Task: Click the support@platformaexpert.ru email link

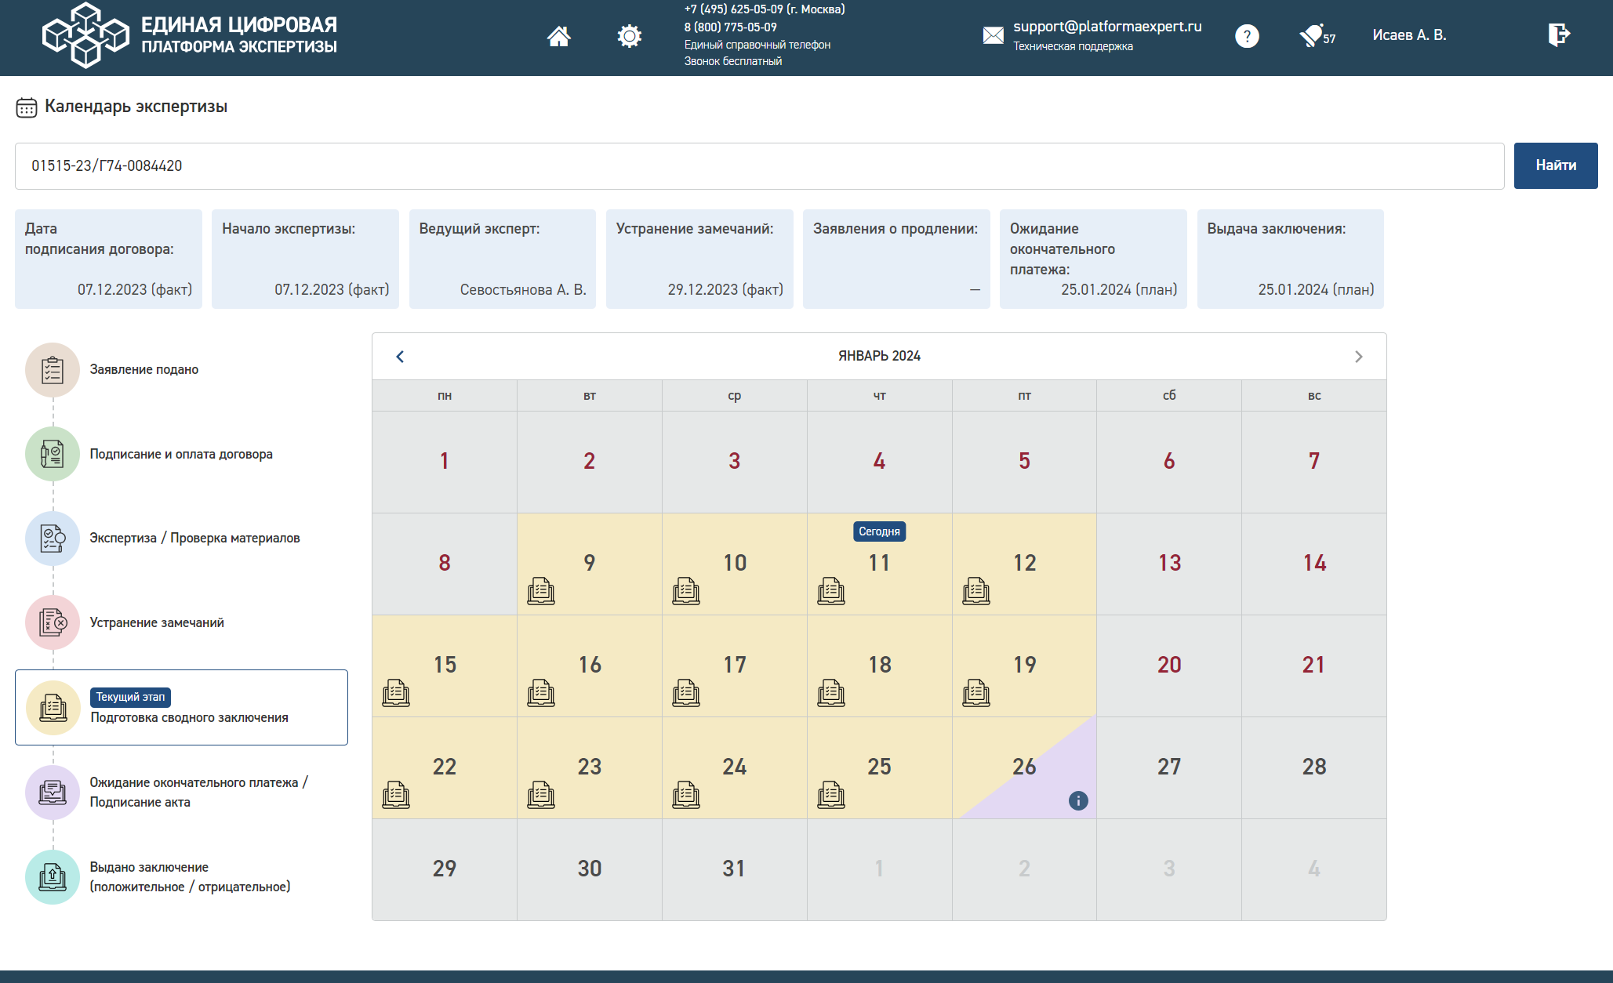Action: click(1107, 27)
